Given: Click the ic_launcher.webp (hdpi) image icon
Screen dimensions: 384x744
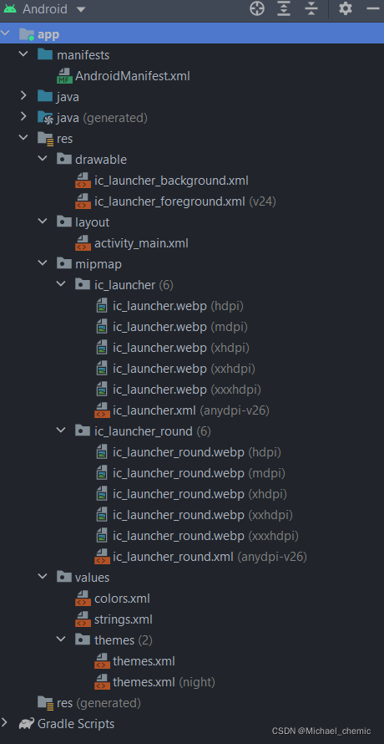Looking at the screenshot, I should coord(102,306).
